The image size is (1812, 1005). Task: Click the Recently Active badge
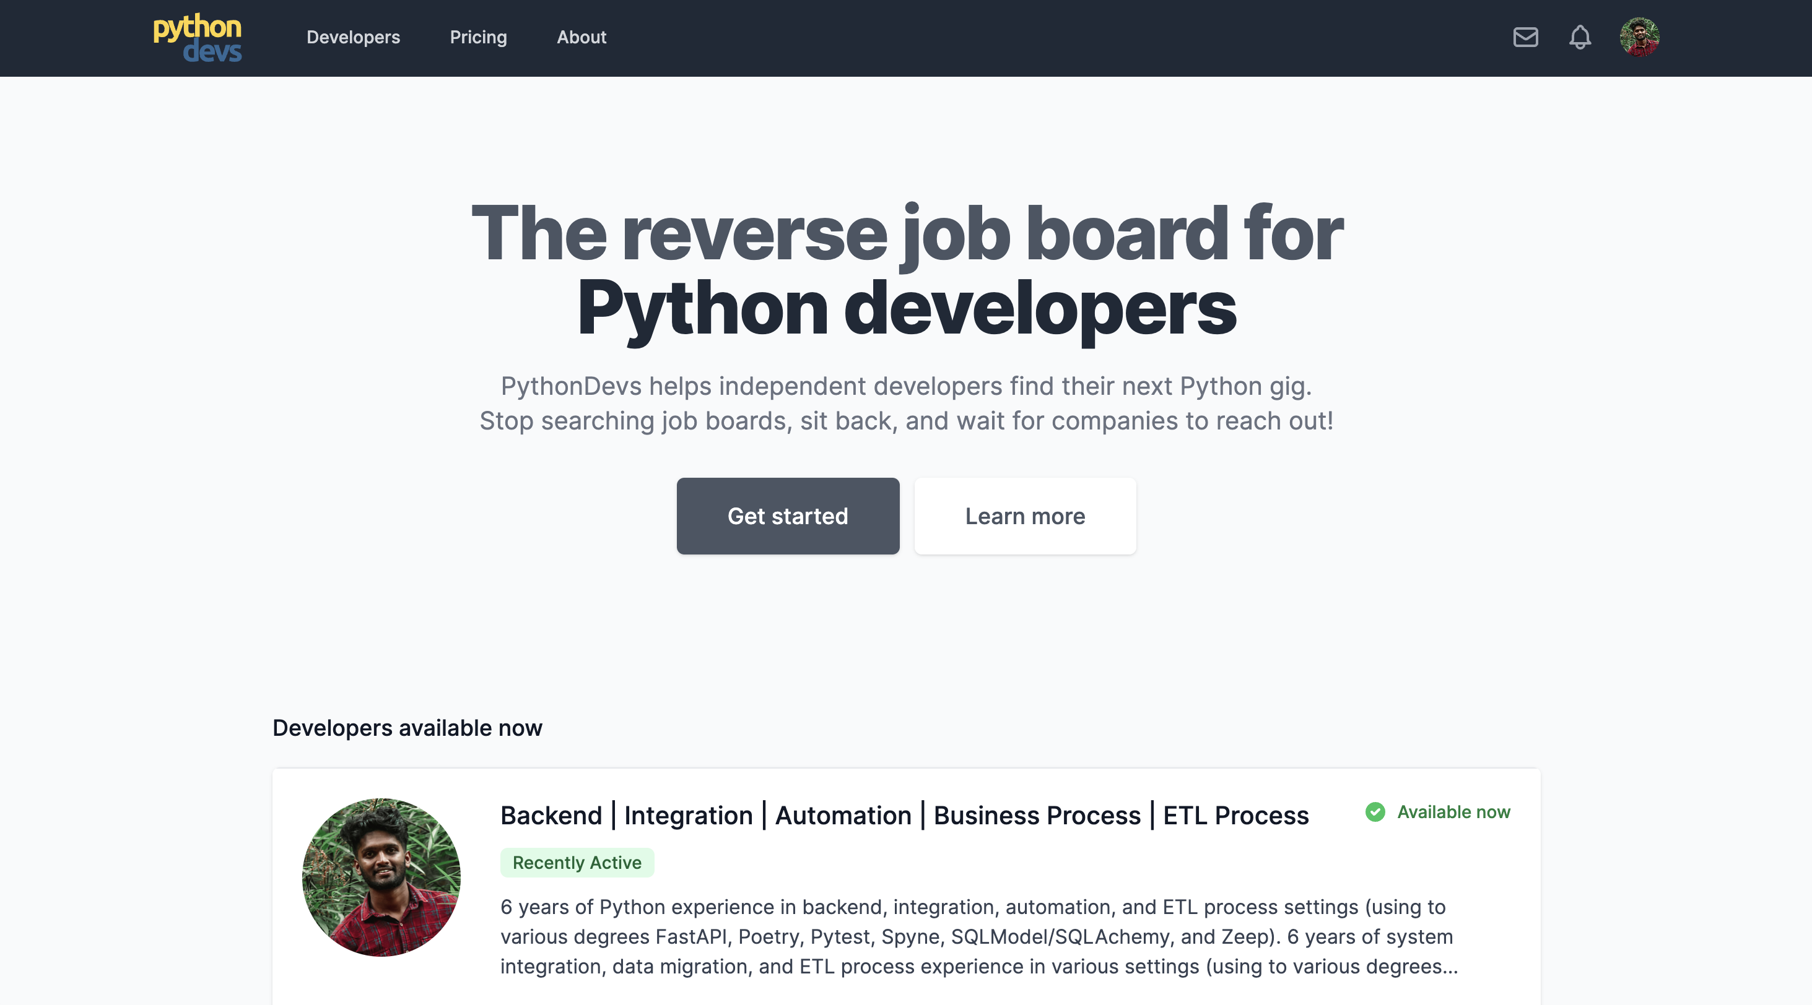(x=577, y=862)
